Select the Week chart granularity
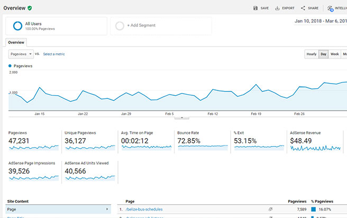Viewport: 347px width, 218px height. 335,54
